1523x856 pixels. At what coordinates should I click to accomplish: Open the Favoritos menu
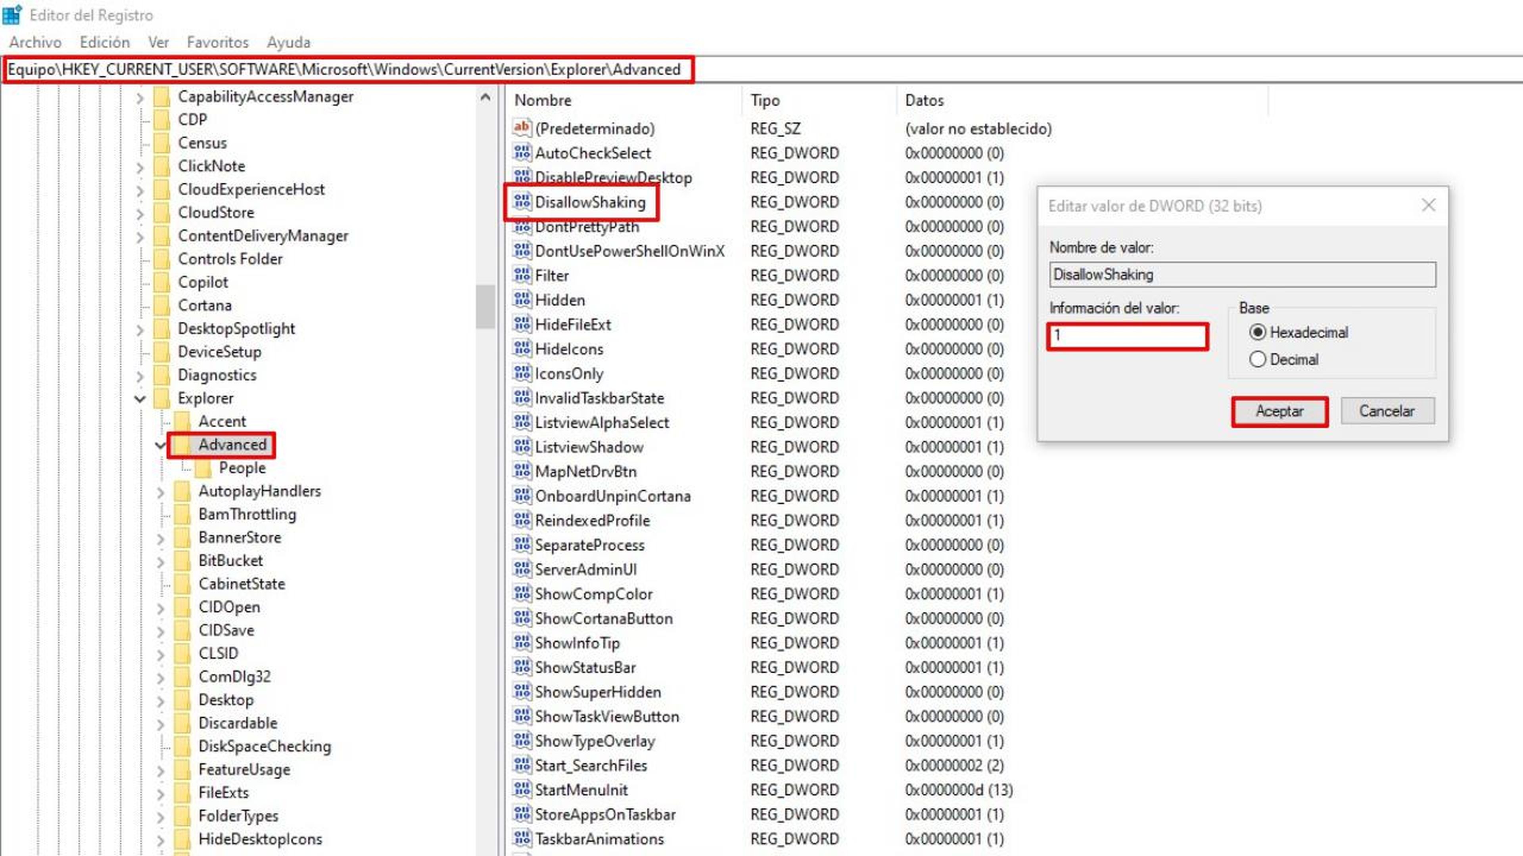218,42
